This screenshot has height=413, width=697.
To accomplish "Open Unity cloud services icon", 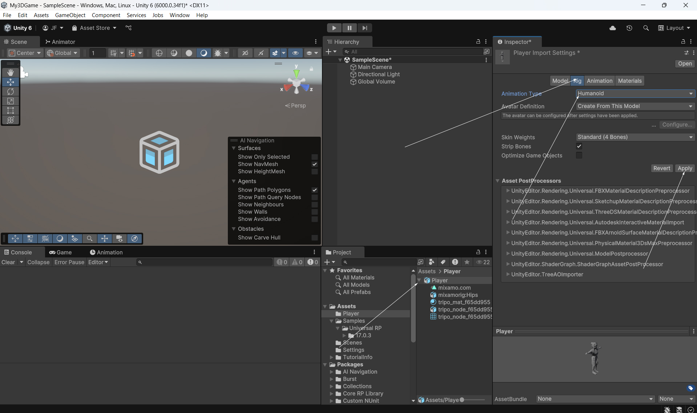I will tap(613, 28).
